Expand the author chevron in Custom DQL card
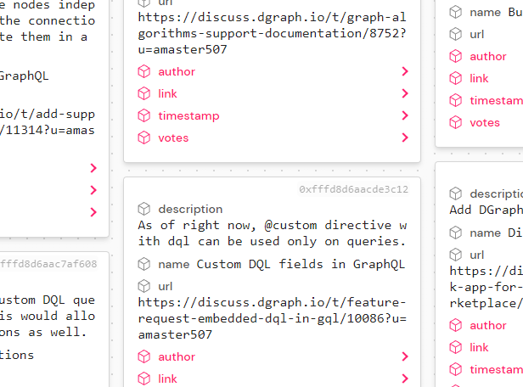Image resolution: width=523 pixels, height=387 pixels. click(x=405, y=356)
